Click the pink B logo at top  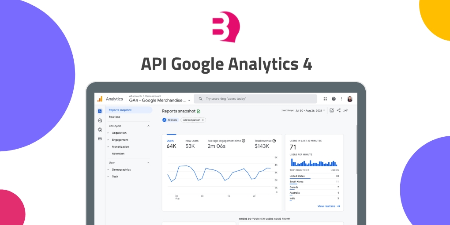[226, 27]
